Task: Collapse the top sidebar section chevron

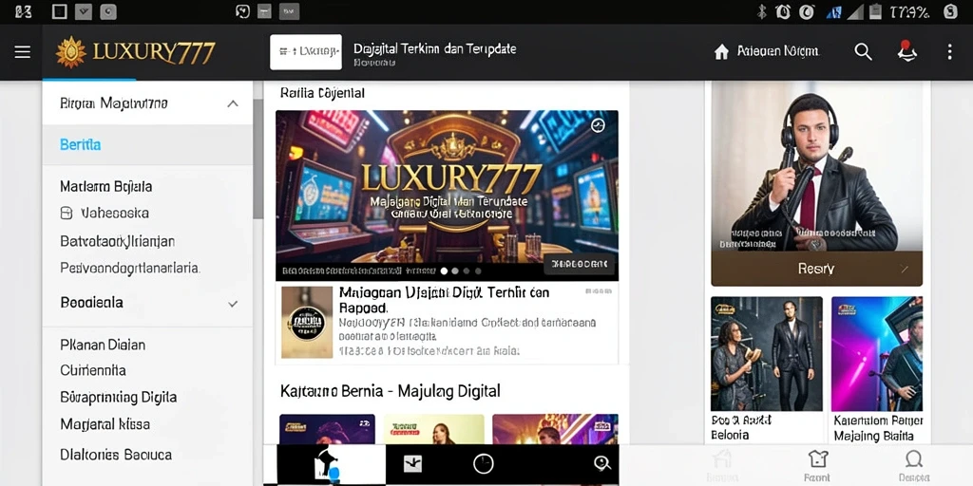Action: (233, 103)
